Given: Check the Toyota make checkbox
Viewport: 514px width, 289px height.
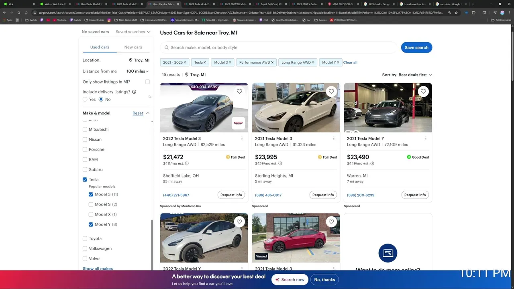Looking at the screenshot, I should pos(85,238).
